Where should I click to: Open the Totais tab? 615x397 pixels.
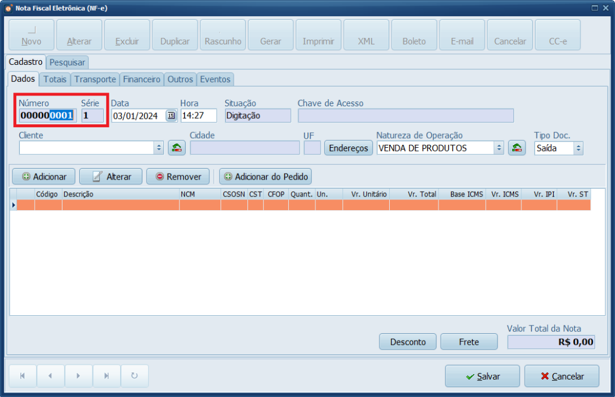coord(55,79)
